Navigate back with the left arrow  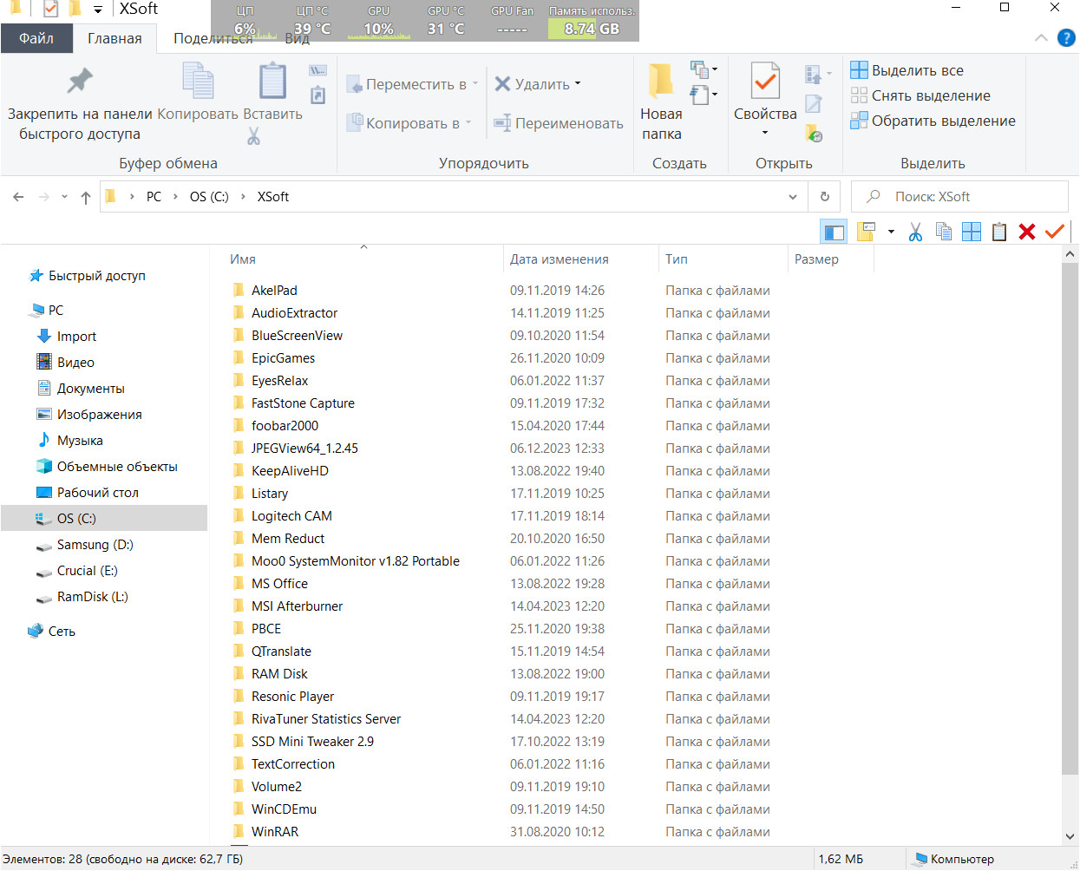coord(18,198)
